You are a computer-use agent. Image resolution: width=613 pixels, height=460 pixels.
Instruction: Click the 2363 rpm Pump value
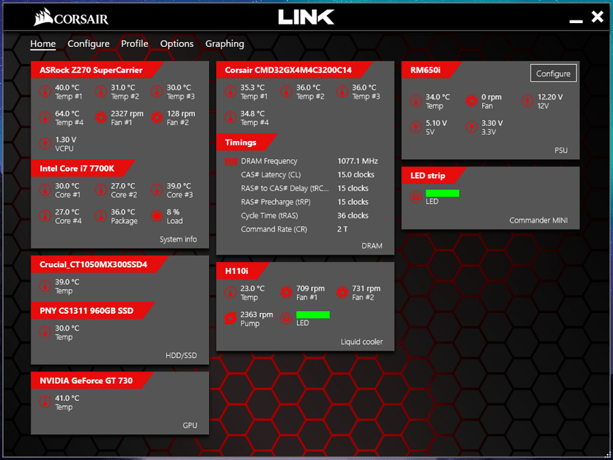[x=257, y=314]
